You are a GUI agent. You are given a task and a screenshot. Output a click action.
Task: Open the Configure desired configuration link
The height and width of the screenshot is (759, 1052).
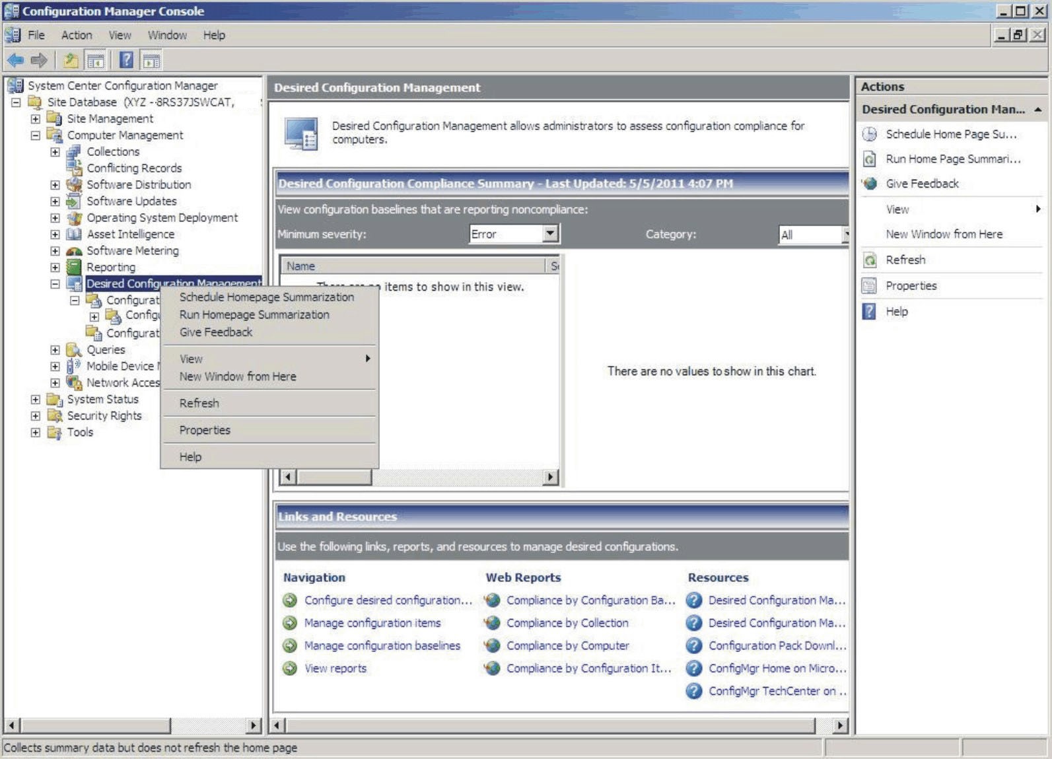click(x=388, y=600)
